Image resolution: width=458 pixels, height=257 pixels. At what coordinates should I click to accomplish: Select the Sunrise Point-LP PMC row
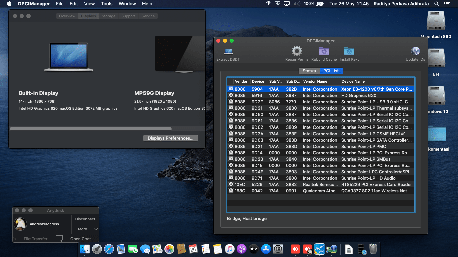click(321, 146)
